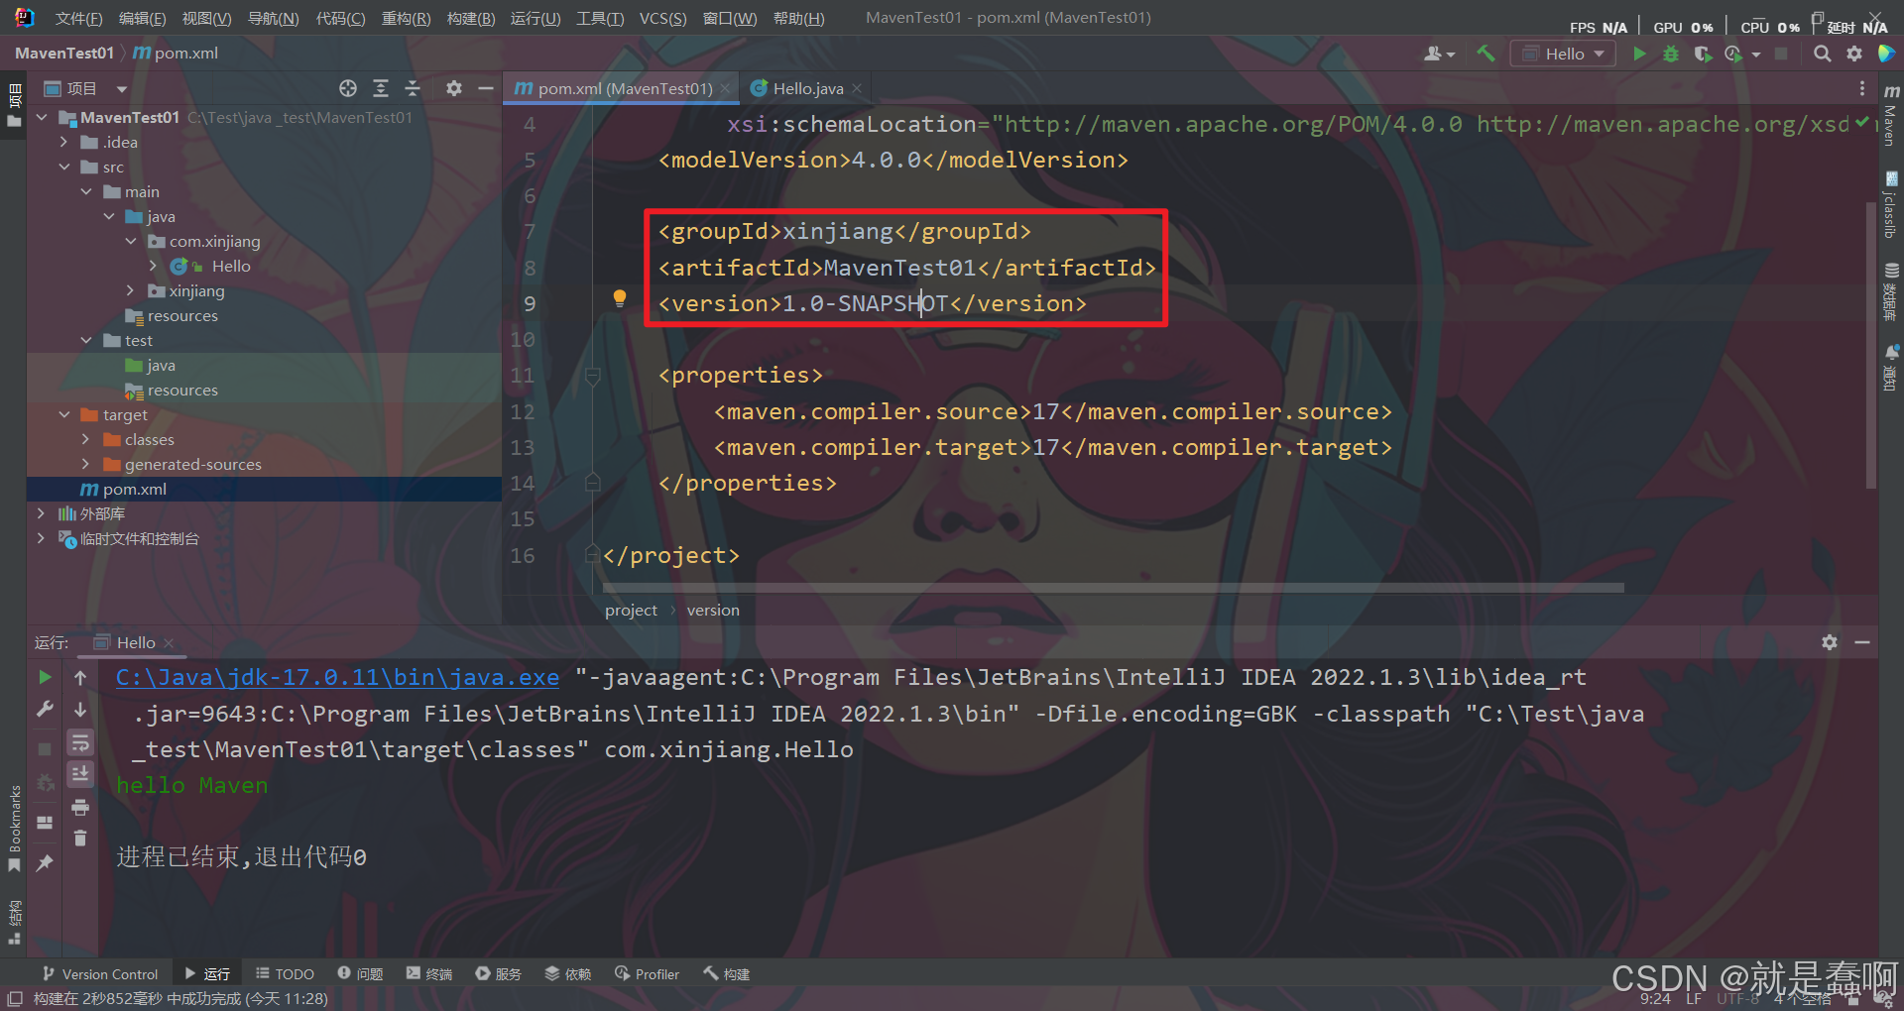
Task: Run with coverage using the shield icon
Action: pos(1703,54)
